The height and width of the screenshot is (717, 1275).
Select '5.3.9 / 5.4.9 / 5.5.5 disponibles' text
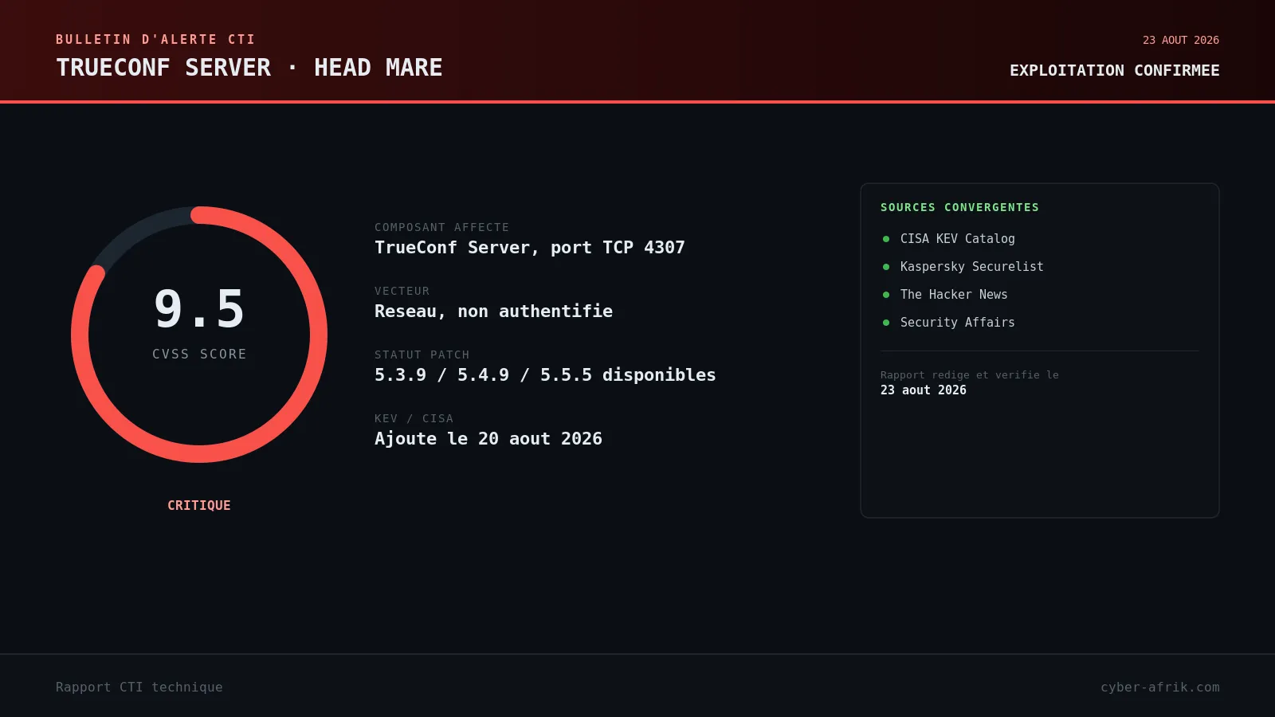[x=545, y=375]
